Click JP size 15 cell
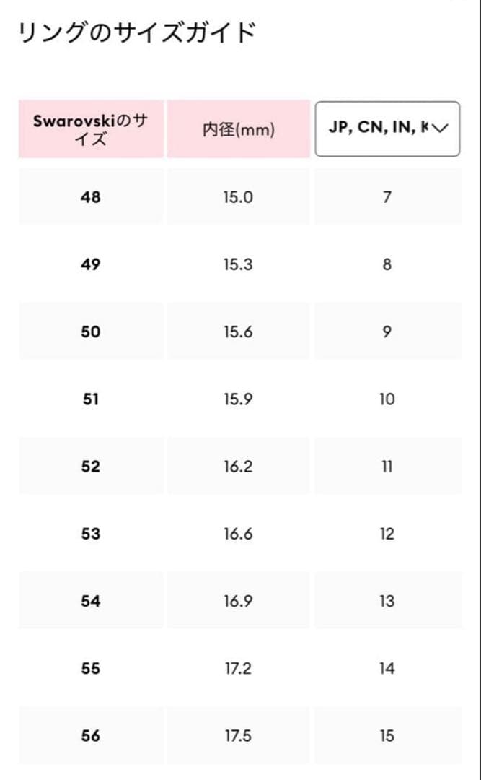The image size is (481, 780). [387, 736]
